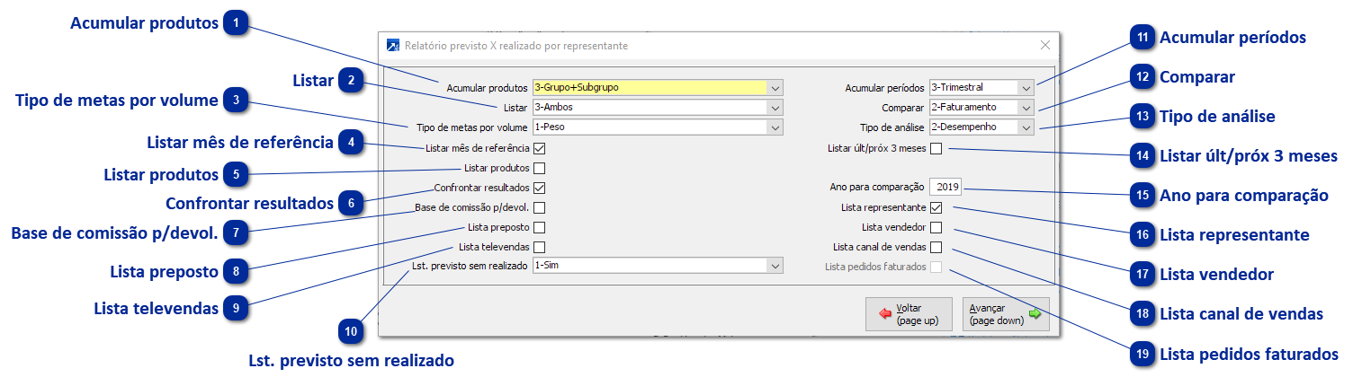Screen dimensions: 1353x386
Task: Close the Relatório previsto X realizado dialog
Action: pos(1044,45)
